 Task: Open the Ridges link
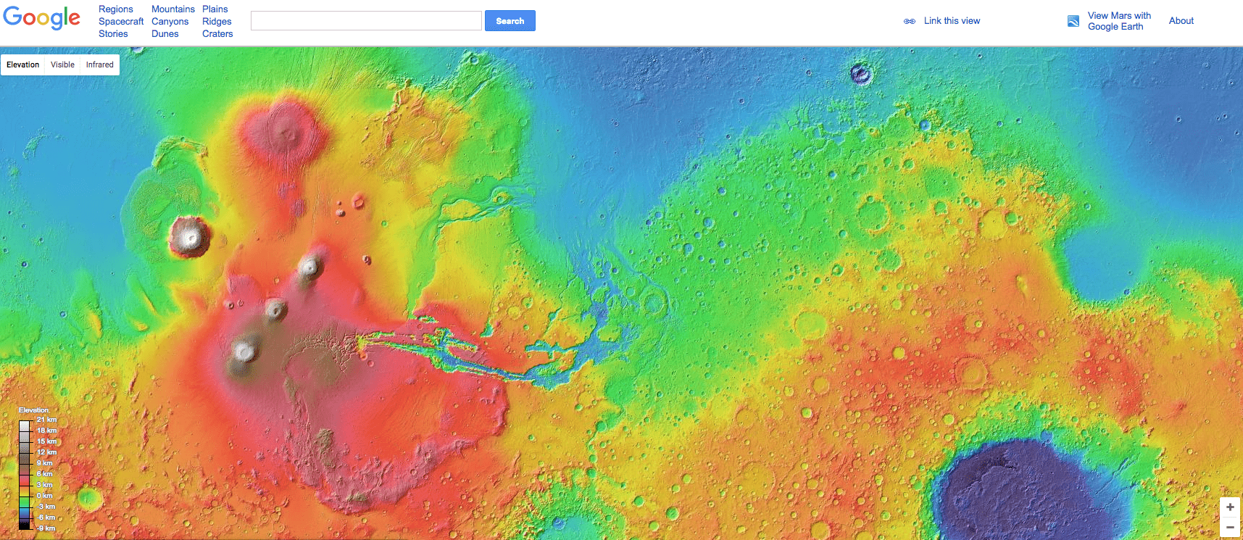[217, 22]
